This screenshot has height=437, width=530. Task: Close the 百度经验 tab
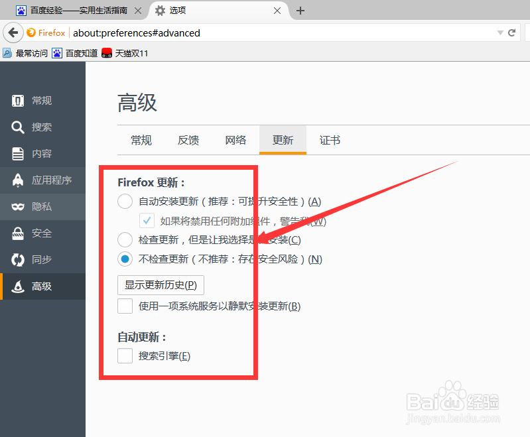click(x=138, y=11)
